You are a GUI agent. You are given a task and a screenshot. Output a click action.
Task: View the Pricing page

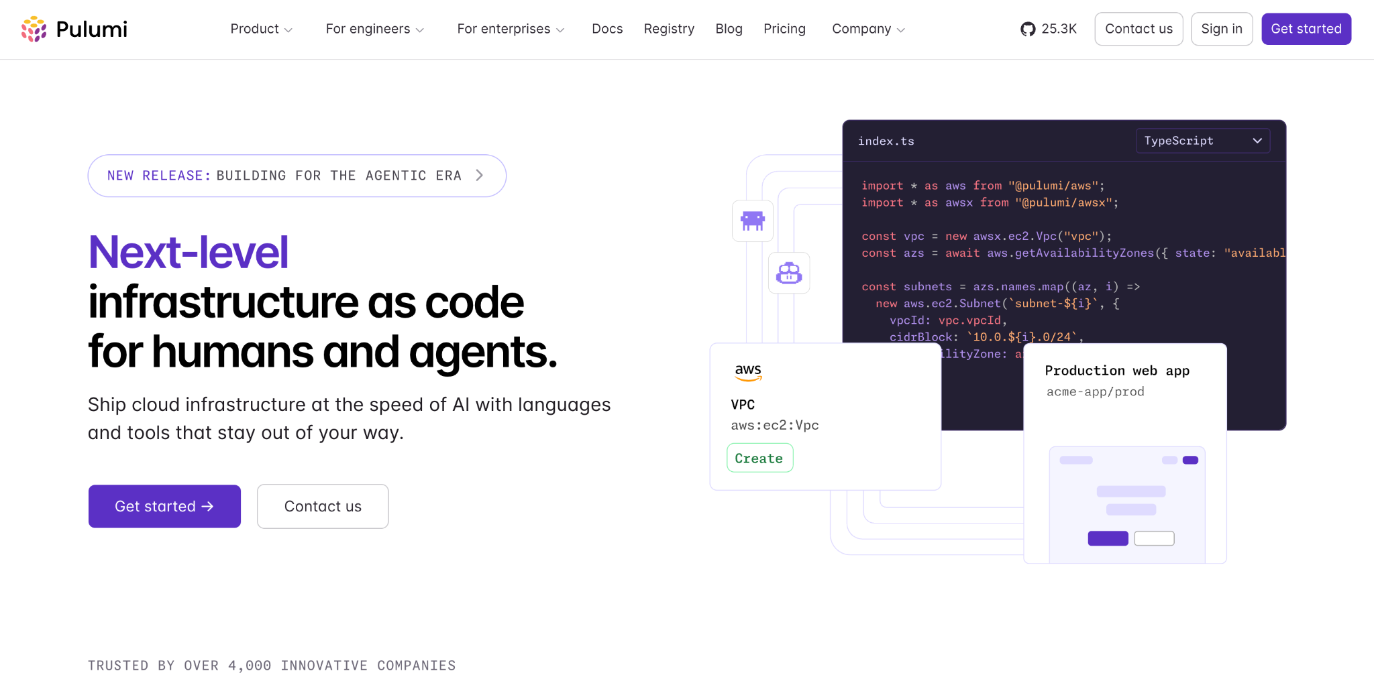click(784, 29)
